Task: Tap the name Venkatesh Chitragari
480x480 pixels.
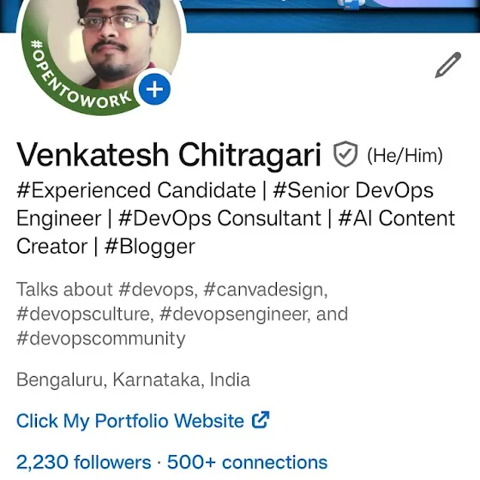Action: point(169,155)
